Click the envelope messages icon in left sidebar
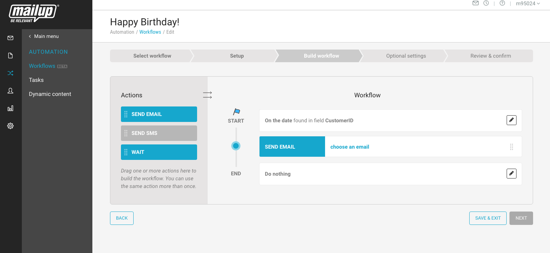The width and height of the screenshot is (550, 253). [x=11, y=38]
